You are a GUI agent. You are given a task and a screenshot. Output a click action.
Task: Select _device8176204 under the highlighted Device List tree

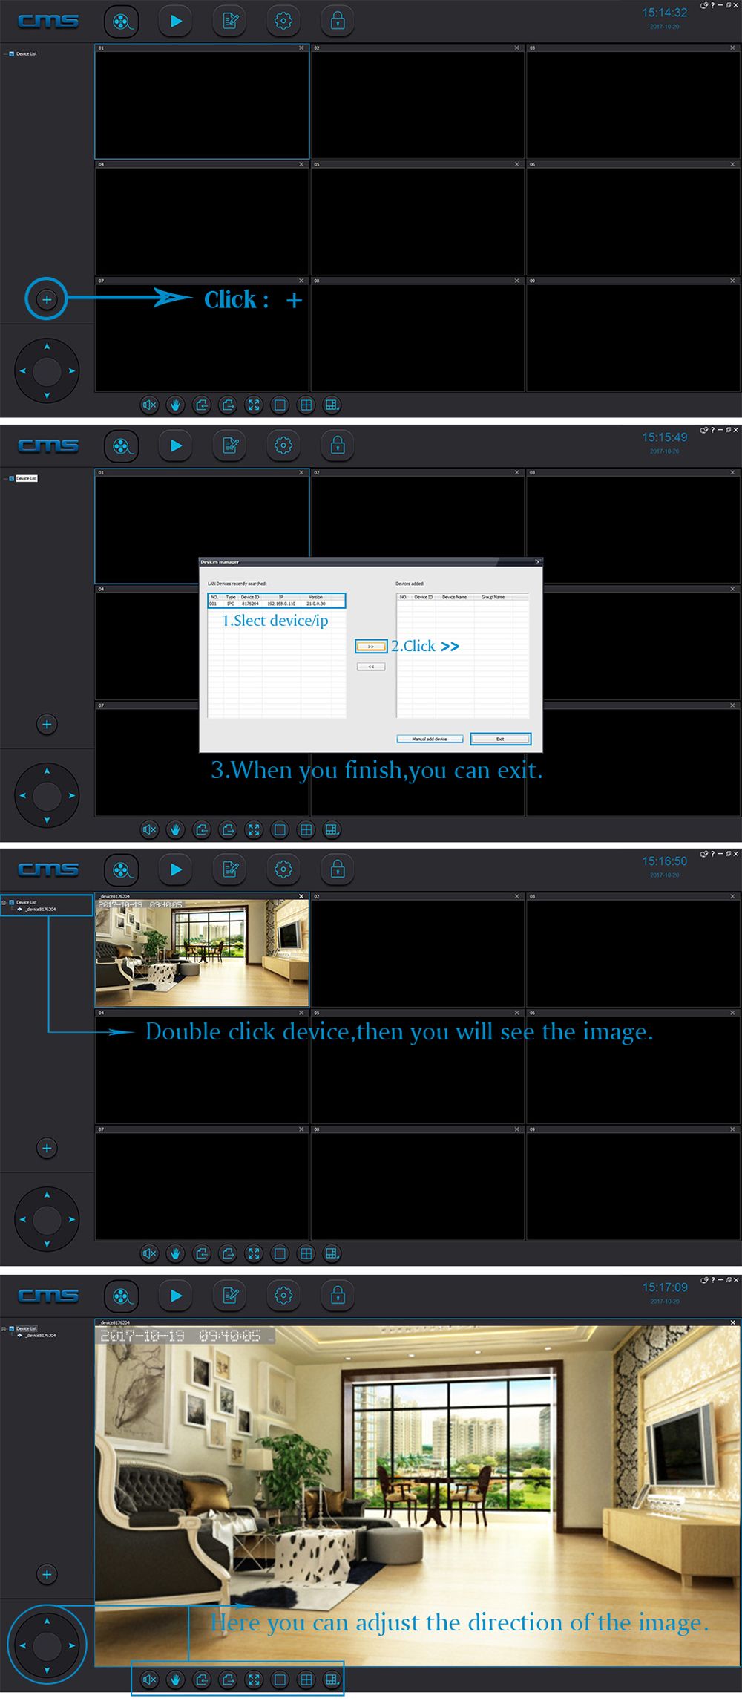tap(40, 909)
